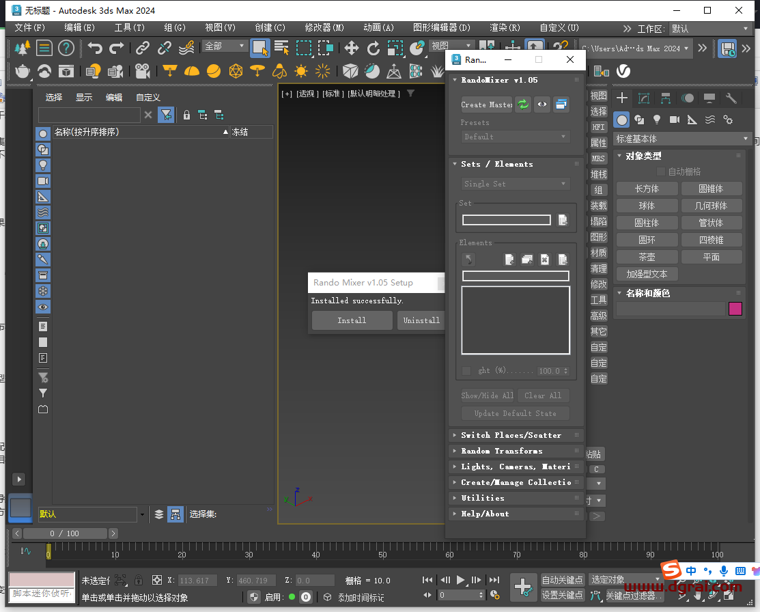Activate the Select and Scale tool
Image resolution: width=760 pixels, height=612 pixels.
pyautogui.click(x=395, y=48)
